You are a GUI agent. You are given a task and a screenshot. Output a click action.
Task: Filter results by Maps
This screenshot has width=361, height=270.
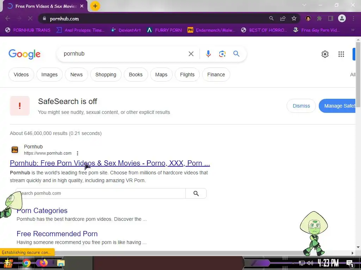pos(161,75)
